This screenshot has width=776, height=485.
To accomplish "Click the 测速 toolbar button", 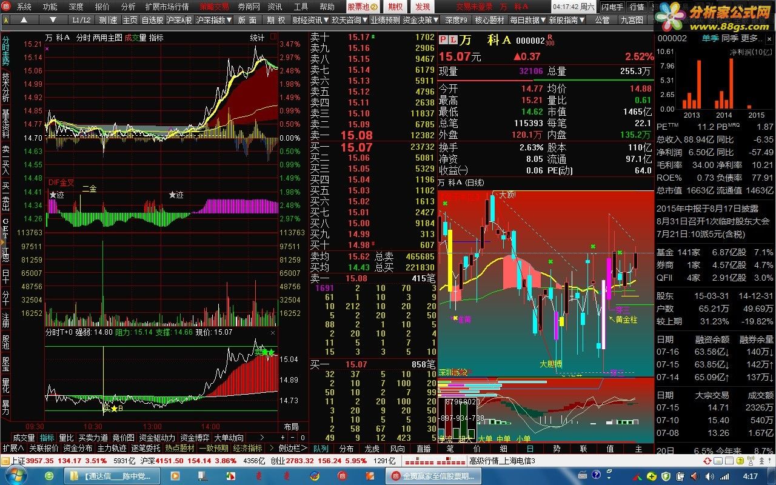I will [107, 20].
